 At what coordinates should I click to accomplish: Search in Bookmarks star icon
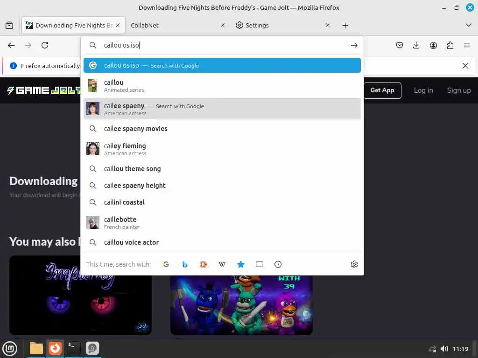pyautogui.click(x=241, y=264)
